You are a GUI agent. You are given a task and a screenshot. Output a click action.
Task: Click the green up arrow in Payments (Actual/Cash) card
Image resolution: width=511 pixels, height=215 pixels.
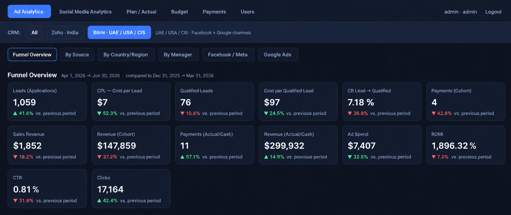[x=182, y=157]
